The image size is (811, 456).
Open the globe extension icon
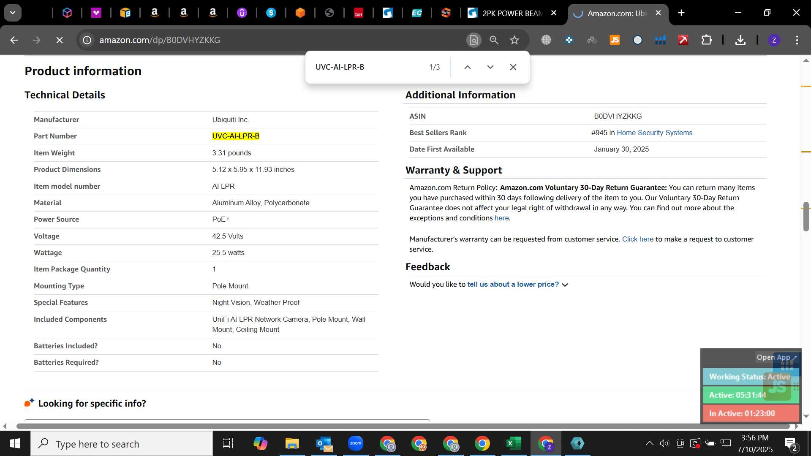click(546, 40)
